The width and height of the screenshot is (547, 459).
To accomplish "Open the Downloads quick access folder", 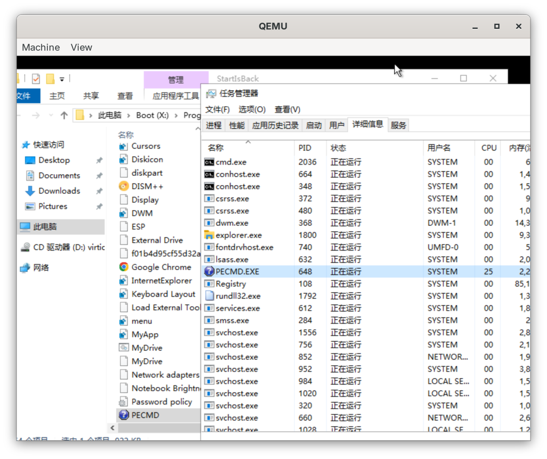I will (59, 191).
